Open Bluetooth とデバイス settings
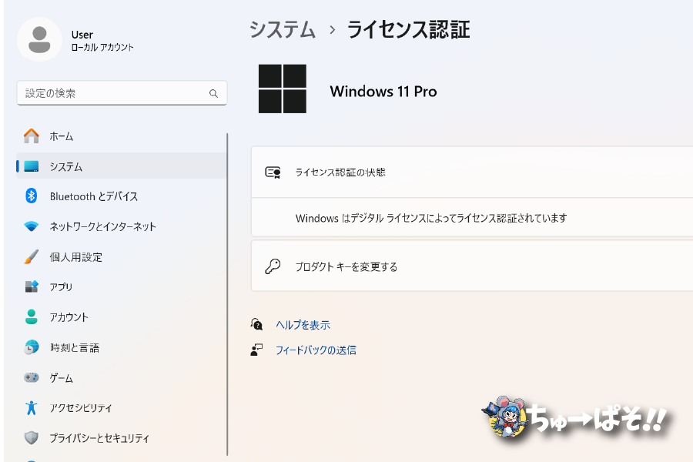This screenshot has height=462, width=693. click(122, 196)
